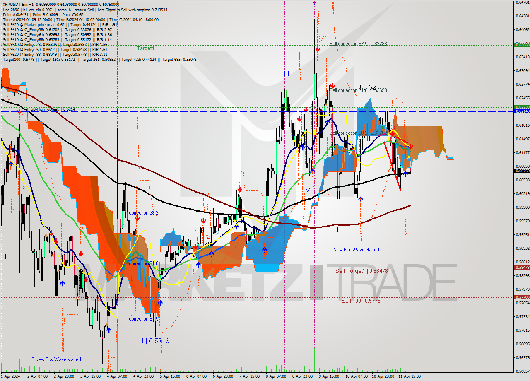Click the green '100' level label
530x381 pixels.
pyautogui.click(x=151, y=111)
